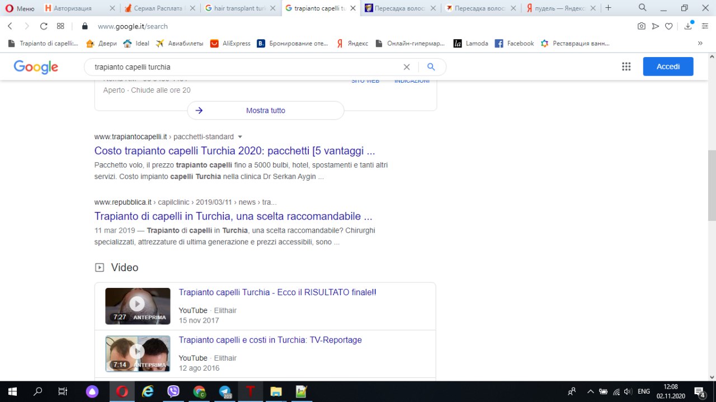Viewport: 716px width, 402px height.
Task: Open Internet Explorer from the taskbar
Action: pyautogui.click(x=148, y=391)
